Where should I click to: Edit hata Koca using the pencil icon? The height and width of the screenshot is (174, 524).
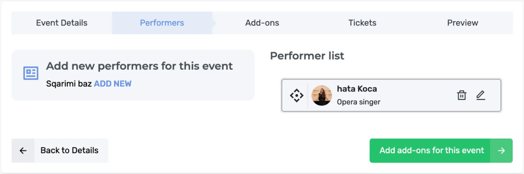pos(481,95)
